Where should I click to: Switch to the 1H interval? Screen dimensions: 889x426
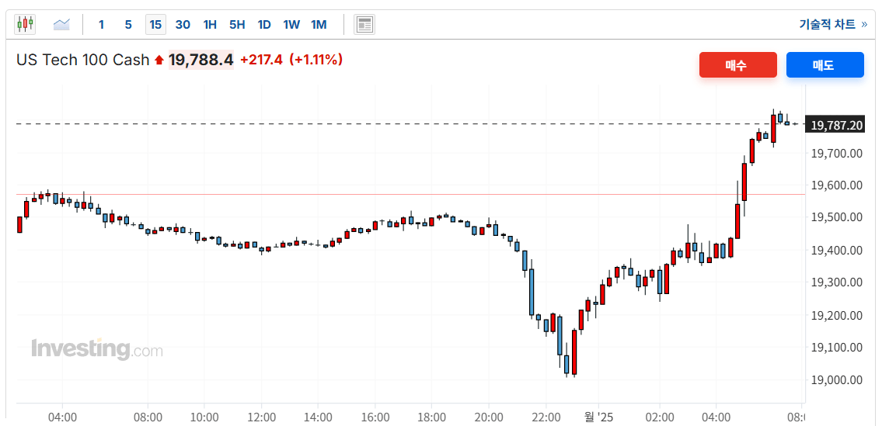[210, 24]
